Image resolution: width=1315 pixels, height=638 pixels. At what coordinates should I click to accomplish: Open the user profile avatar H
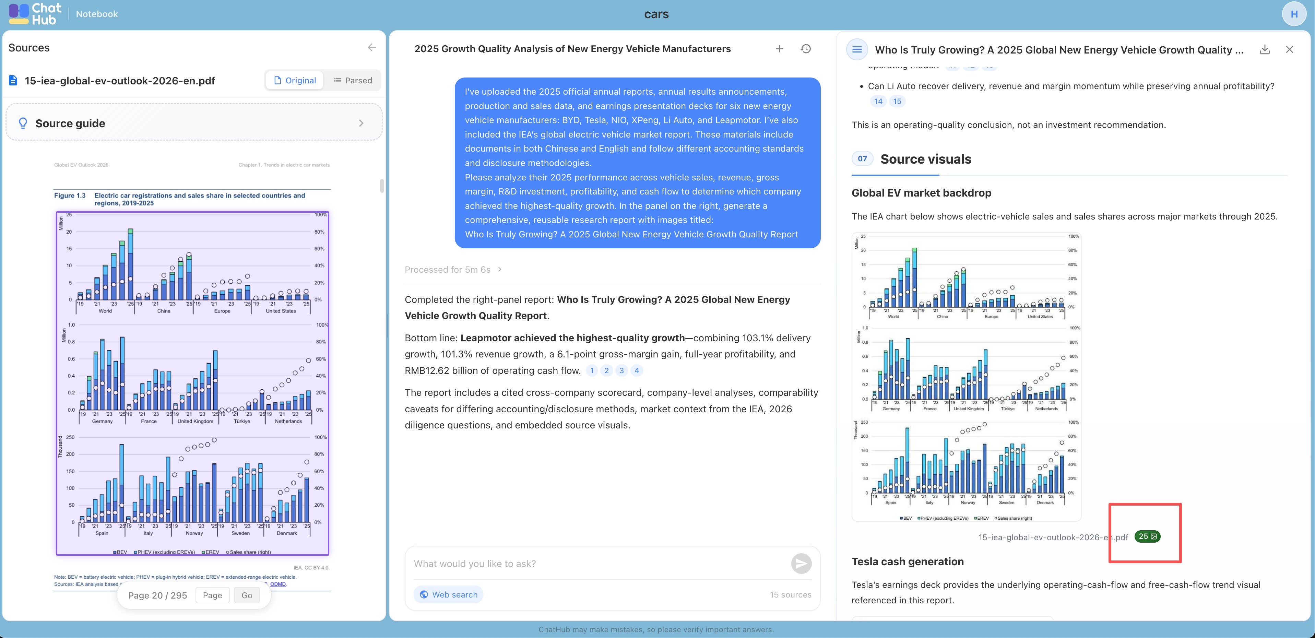(x=1293, y=14)
